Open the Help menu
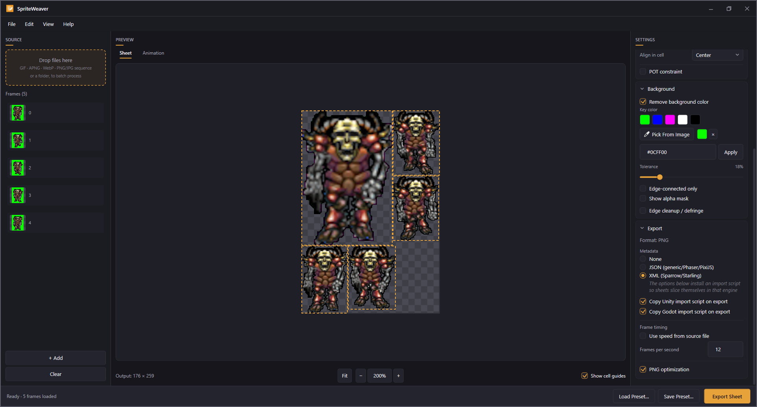Image resolution: width=757 pixels, height=407 pixels. coord(68,24)
